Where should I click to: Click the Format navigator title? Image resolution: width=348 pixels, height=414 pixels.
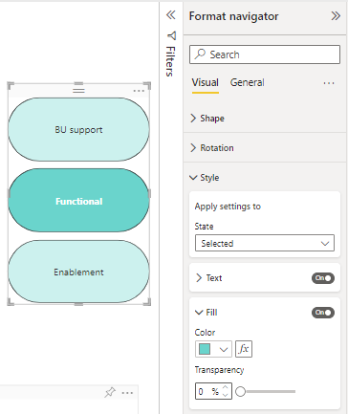click(233, 16)
